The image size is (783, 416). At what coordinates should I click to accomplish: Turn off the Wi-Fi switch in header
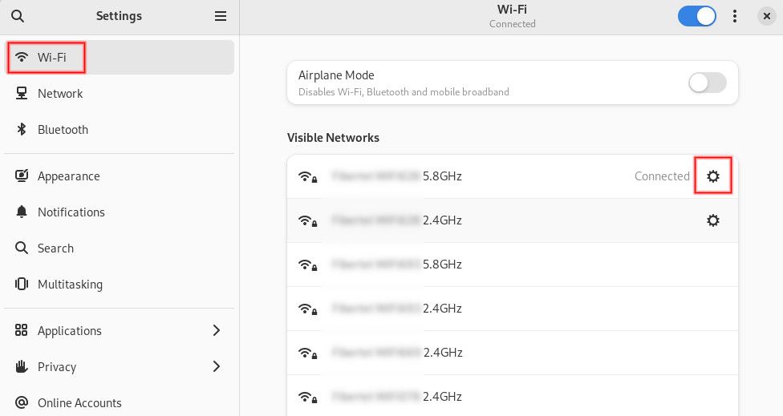click(696, 16)
